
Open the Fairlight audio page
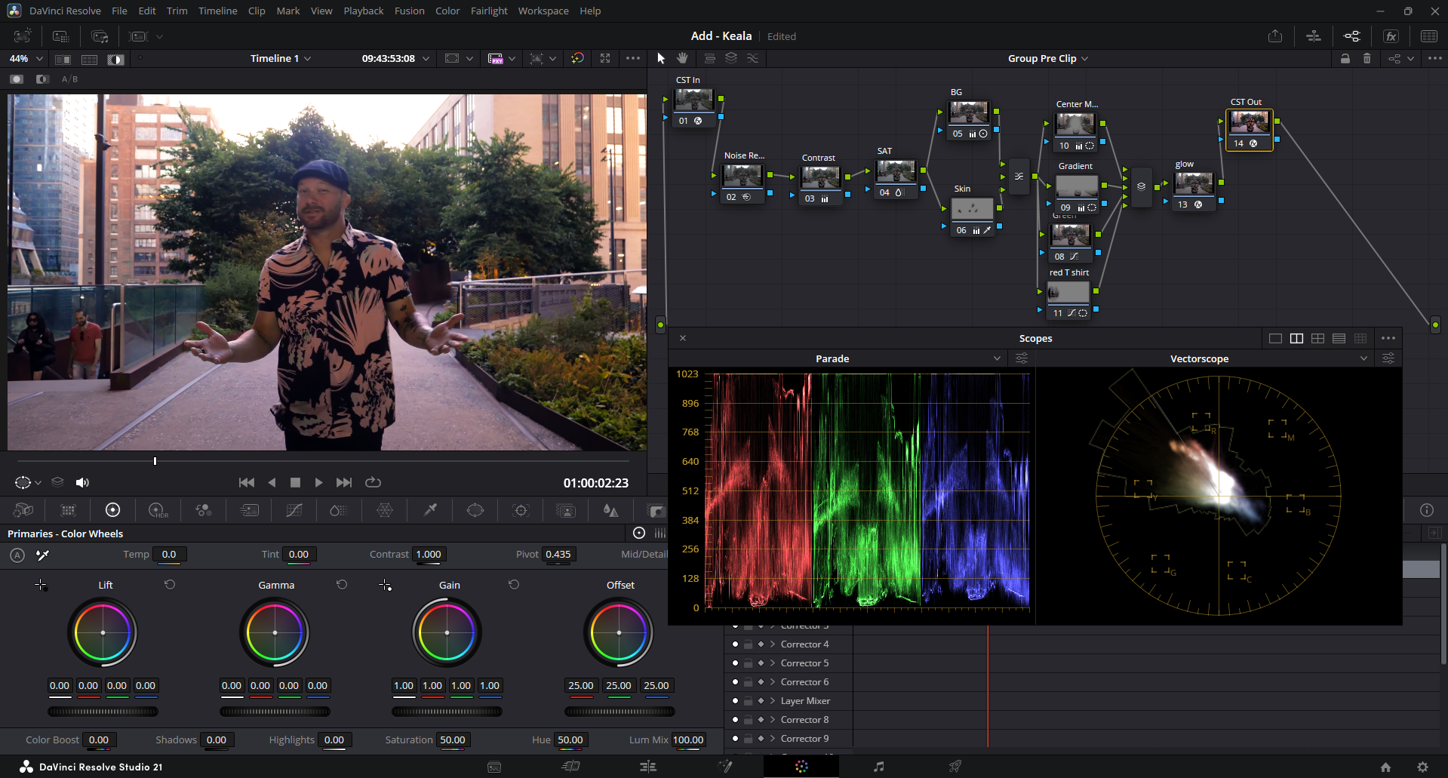[x=878, y=767]
